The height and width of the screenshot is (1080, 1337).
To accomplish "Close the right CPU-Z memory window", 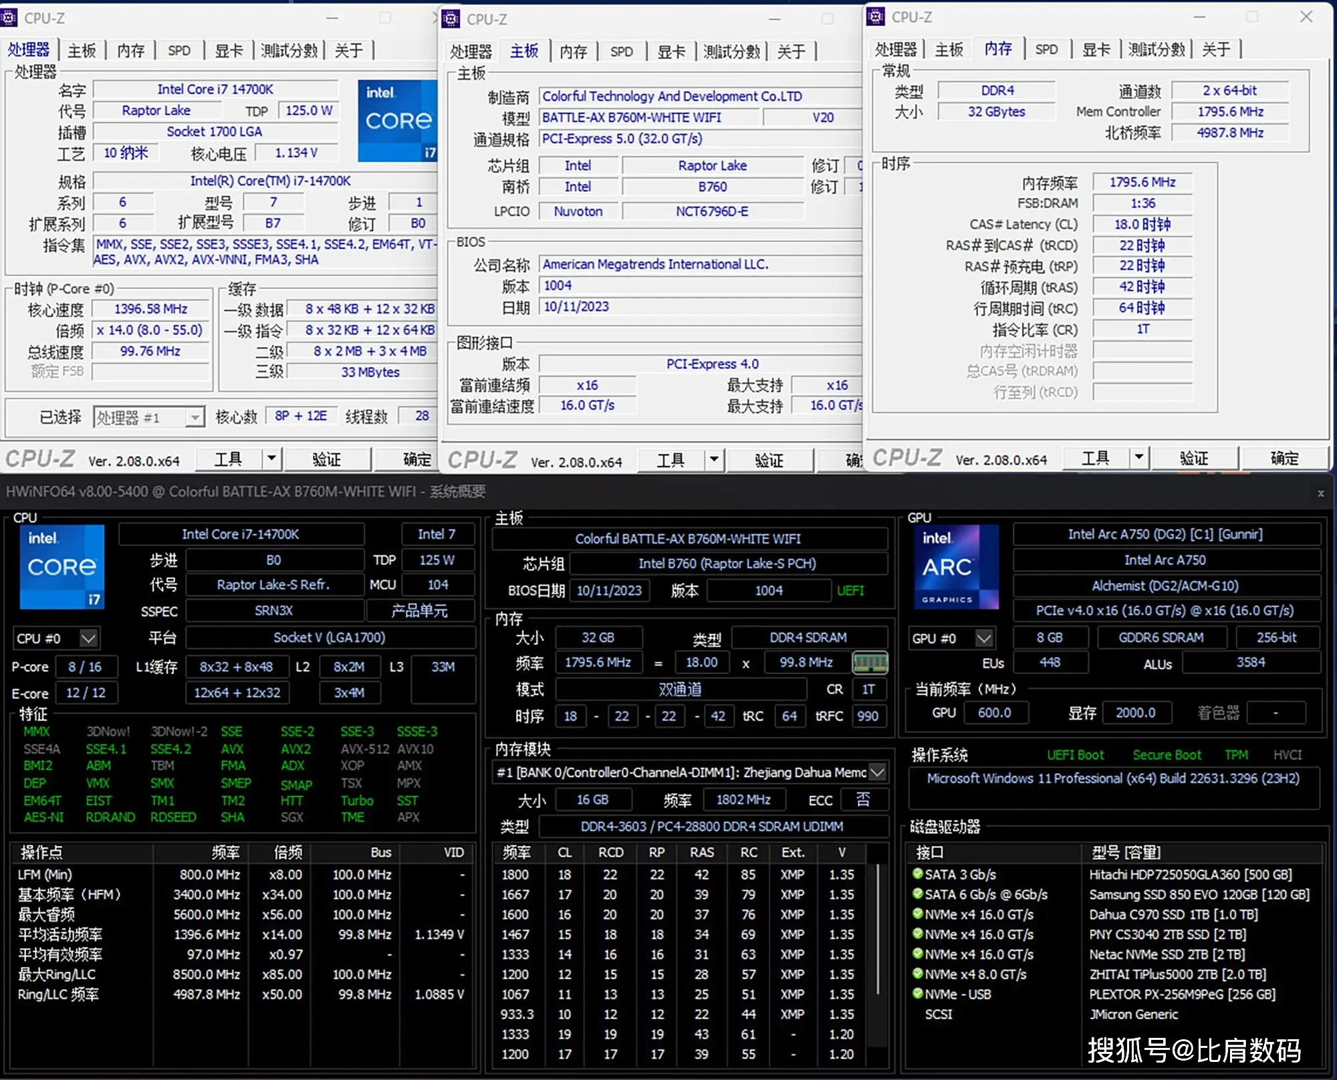I will pyautogui.click(x=1306, y=17).
